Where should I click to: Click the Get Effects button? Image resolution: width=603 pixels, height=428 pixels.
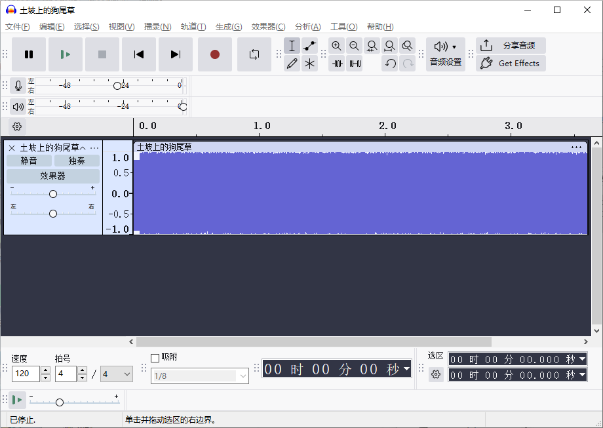click(x=511, y=63)
